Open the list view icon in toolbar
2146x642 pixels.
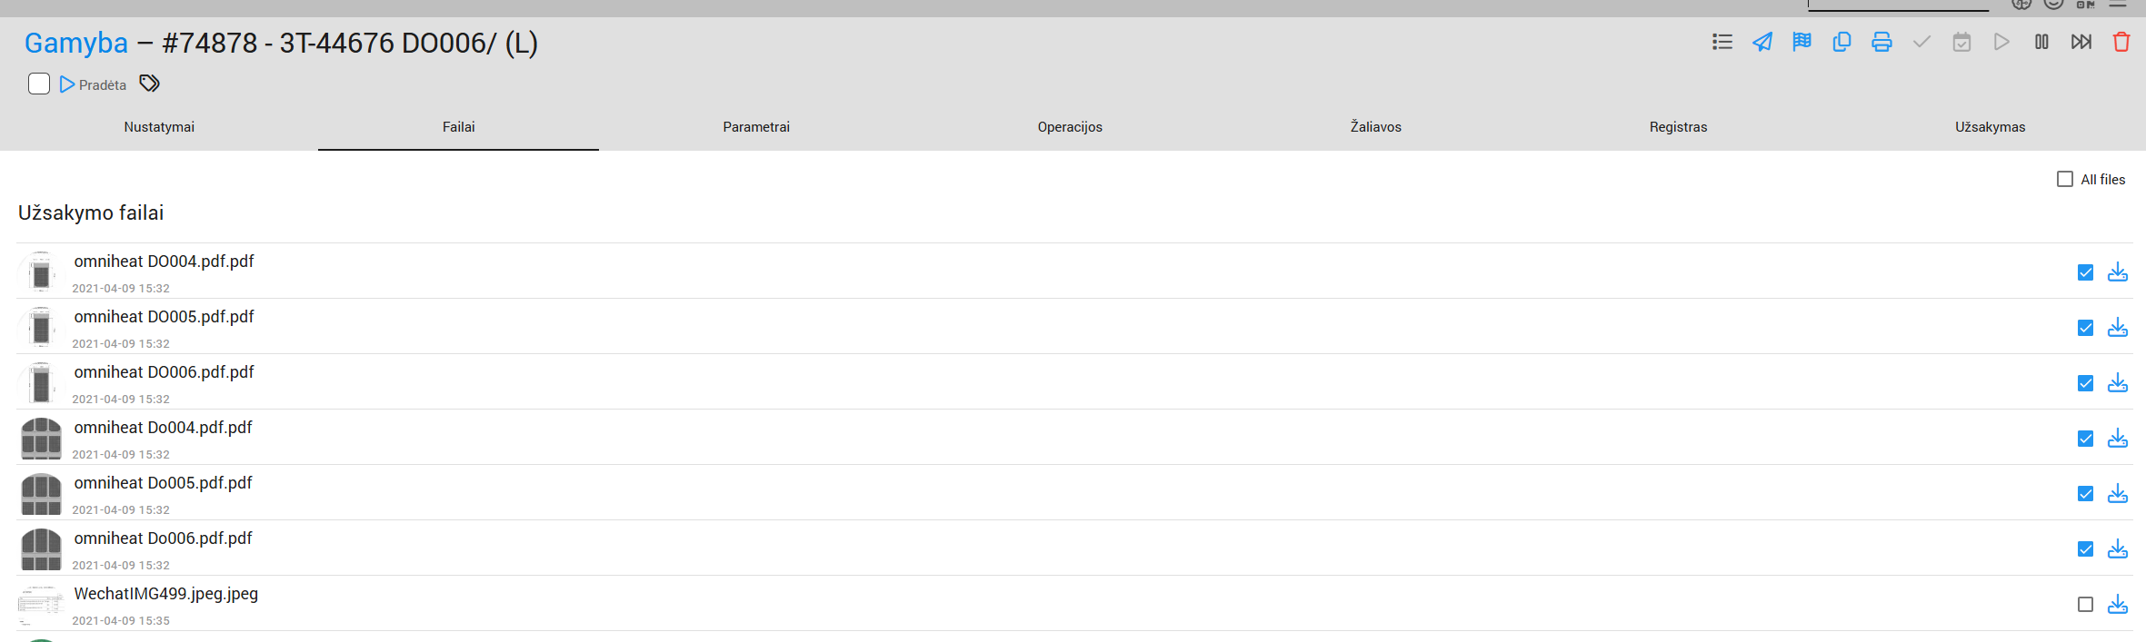pos(1722,43)
